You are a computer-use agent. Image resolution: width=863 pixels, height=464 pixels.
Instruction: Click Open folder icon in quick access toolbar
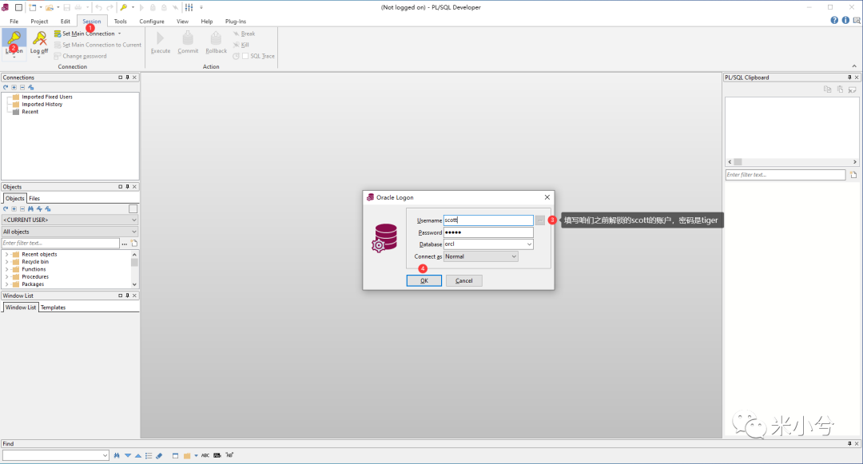pos(50,8)
